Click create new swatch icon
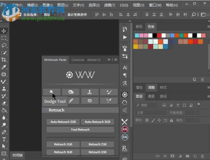Image resolution: width=210 pixels, height=160 pixels. (x=195, y=80)
